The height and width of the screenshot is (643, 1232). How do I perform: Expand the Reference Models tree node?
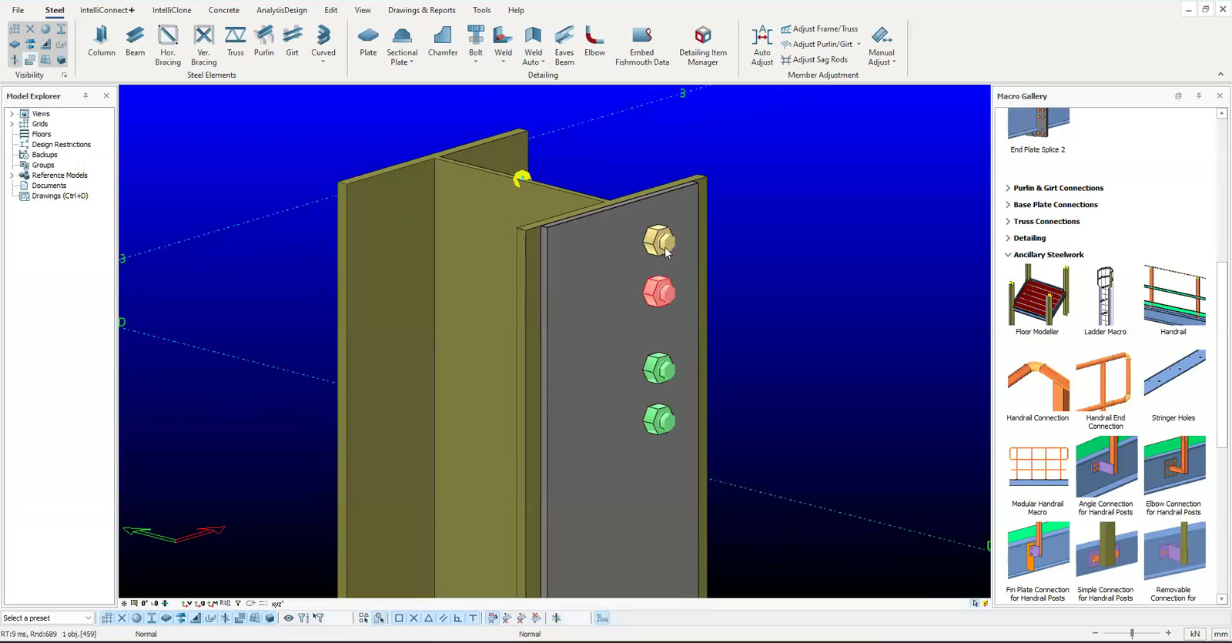point(12,175)
